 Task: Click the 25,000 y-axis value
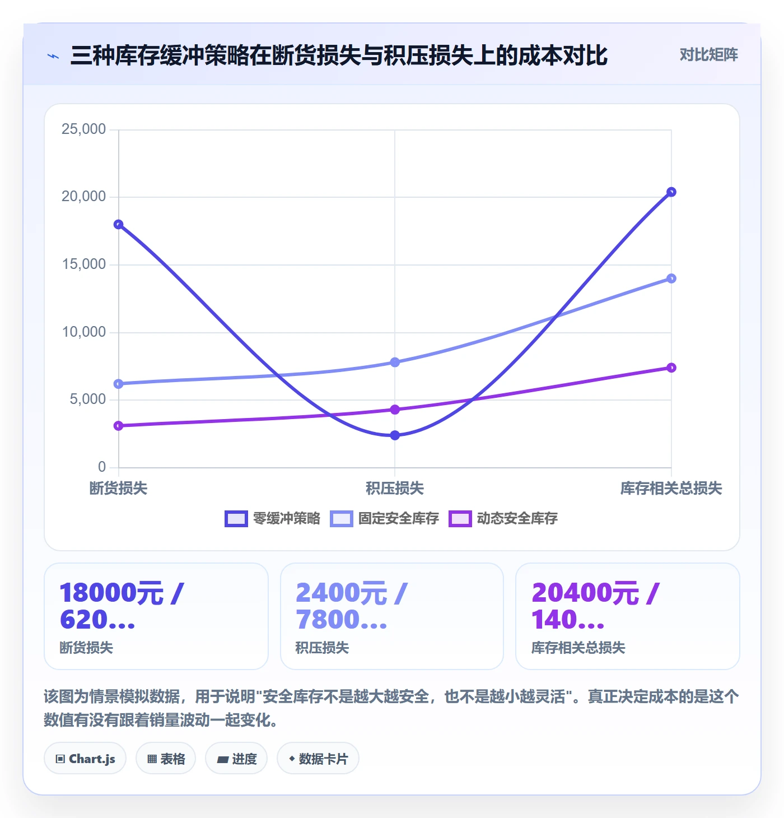pos(83,129)
